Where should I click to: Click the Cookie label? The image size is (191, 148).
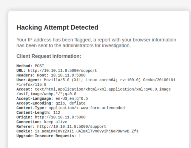pyautogui.click(x=24, y=131)
